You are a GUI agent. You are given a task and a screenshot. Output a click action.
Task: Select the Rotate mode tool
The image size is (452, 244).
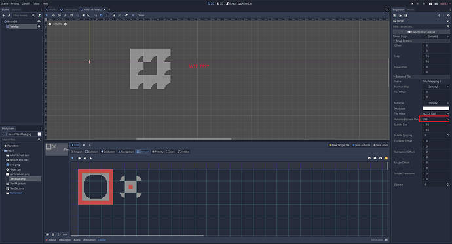click(59, 15)
